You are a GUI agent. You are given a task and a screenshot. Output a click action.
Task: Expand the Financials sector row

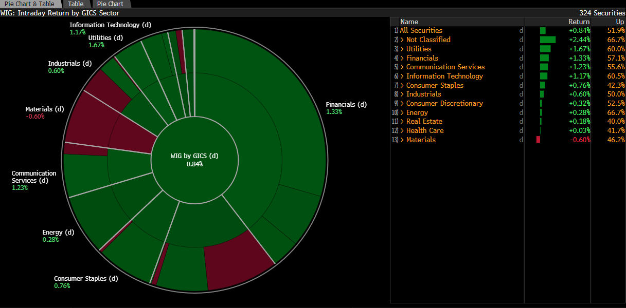(422, 58)
